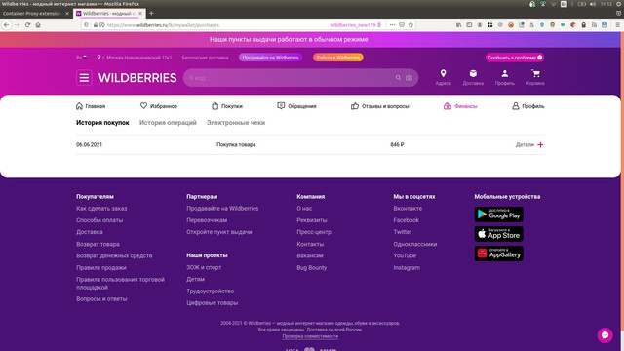Select История покупок tab
The width and height of the screenshot is (624, 351).
pos(102,123)
